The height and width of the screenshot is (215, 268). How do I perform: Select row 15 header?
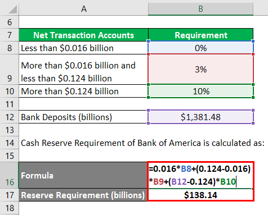(x=10, y=155)
